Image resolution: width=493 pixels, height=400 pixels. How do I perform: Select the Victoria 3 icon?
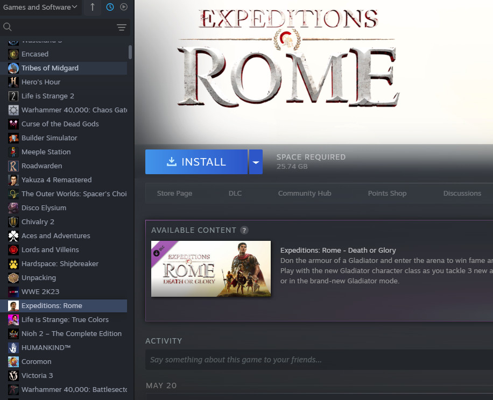click(13, 375)
